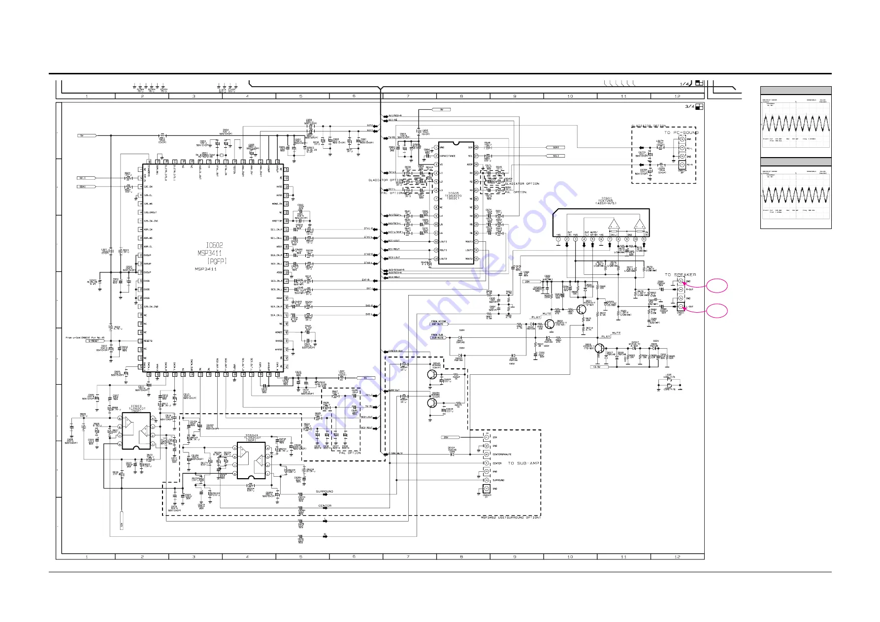The width and height of the screenshot is (880, 622).
Task: Click the RESETQ pin label on IC602
Action: [x=148, y=341]
